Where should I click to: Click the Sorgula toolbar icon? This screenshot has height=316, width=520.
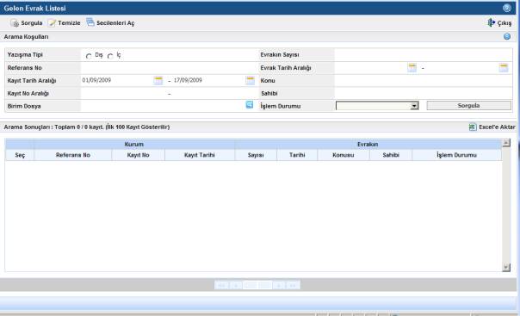[15, 23]
